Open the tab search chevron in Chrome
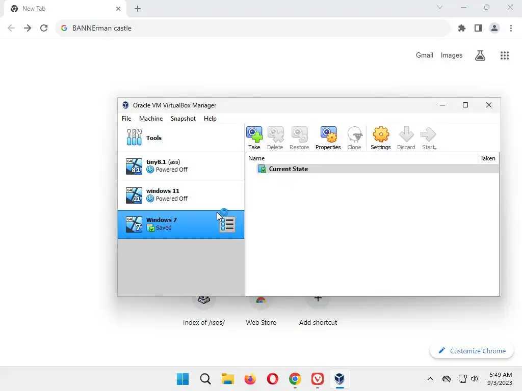 440,7
